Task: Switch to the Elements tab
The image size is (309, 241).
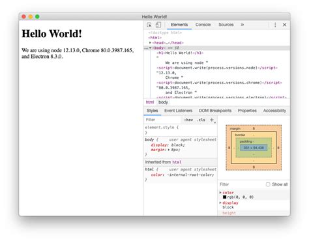Action: (179, 25)
